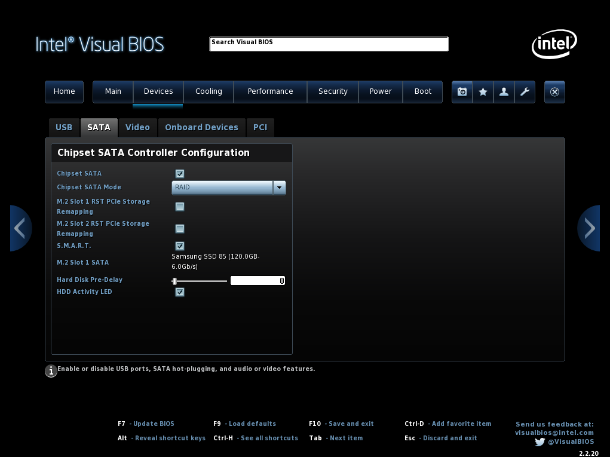Click the user profile icon

[x=504, y=92]
